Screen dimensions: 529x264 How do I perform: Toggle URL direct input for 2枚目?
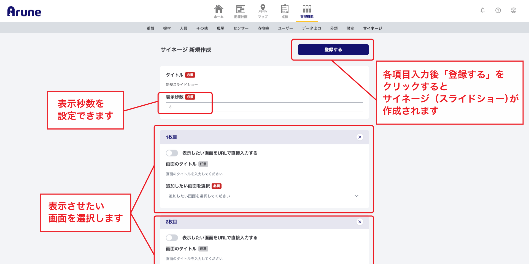[172, 238]
